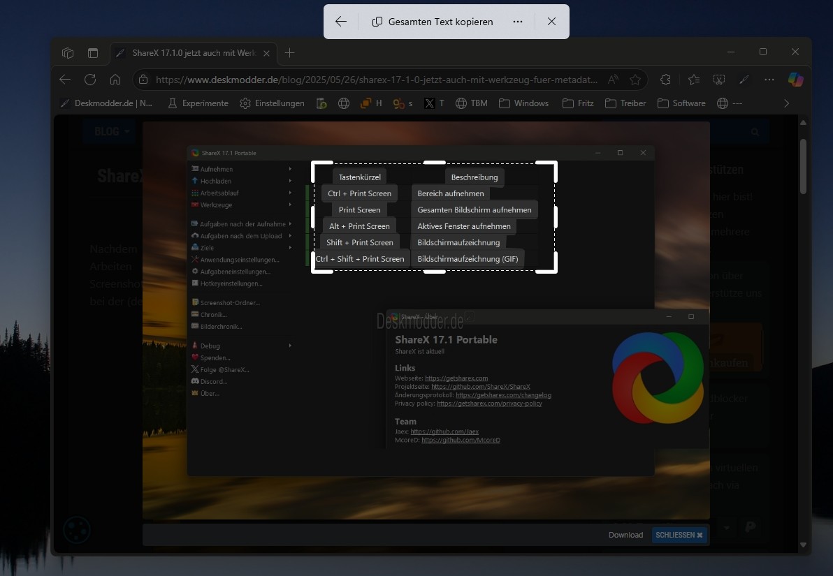Screen dimensions: 833x576
Task: Add page to favorites with the star icon
Action: (635, 80)
